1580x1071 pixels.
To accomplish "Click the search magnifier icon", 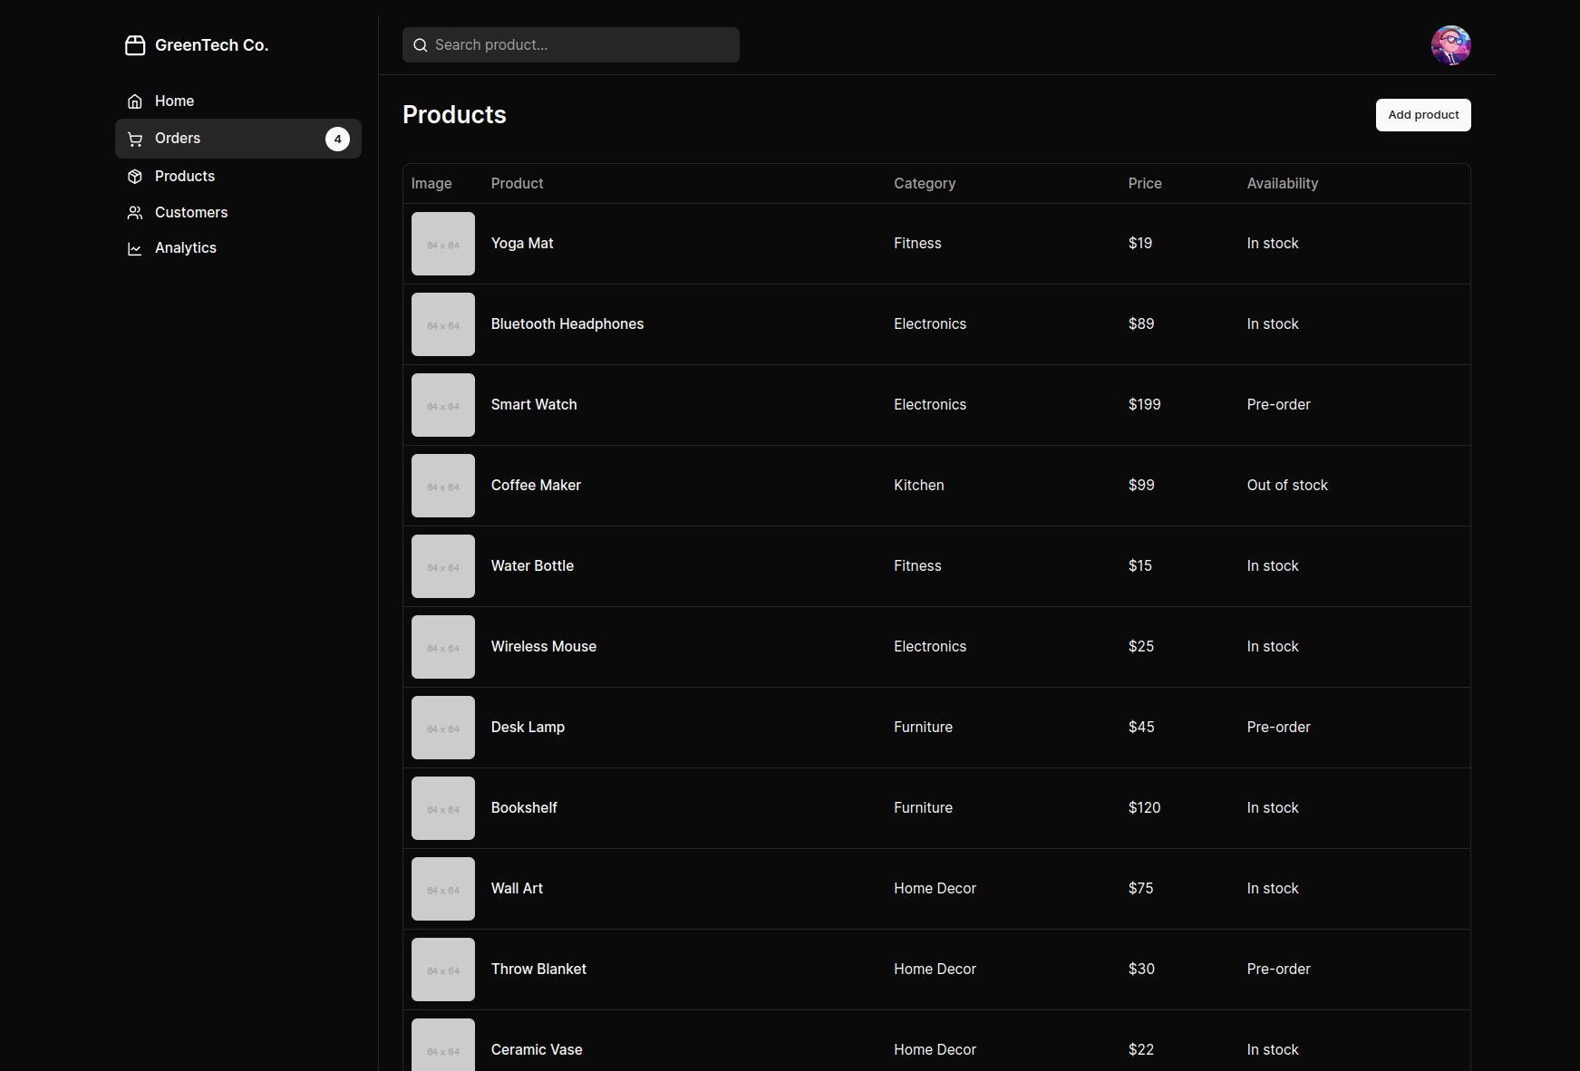I will [421, 45].
